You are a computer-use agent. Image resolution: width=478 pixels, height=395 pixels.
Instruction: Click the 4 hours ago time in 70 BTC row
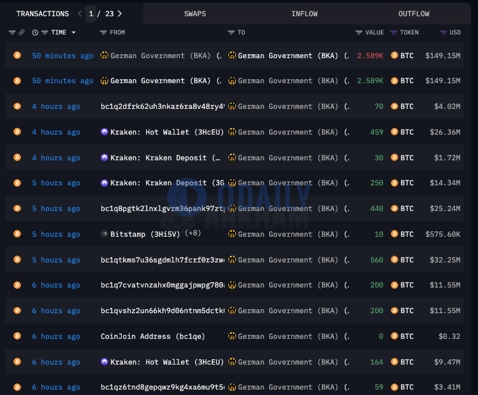pyautogui.click(x=56, y=106)
